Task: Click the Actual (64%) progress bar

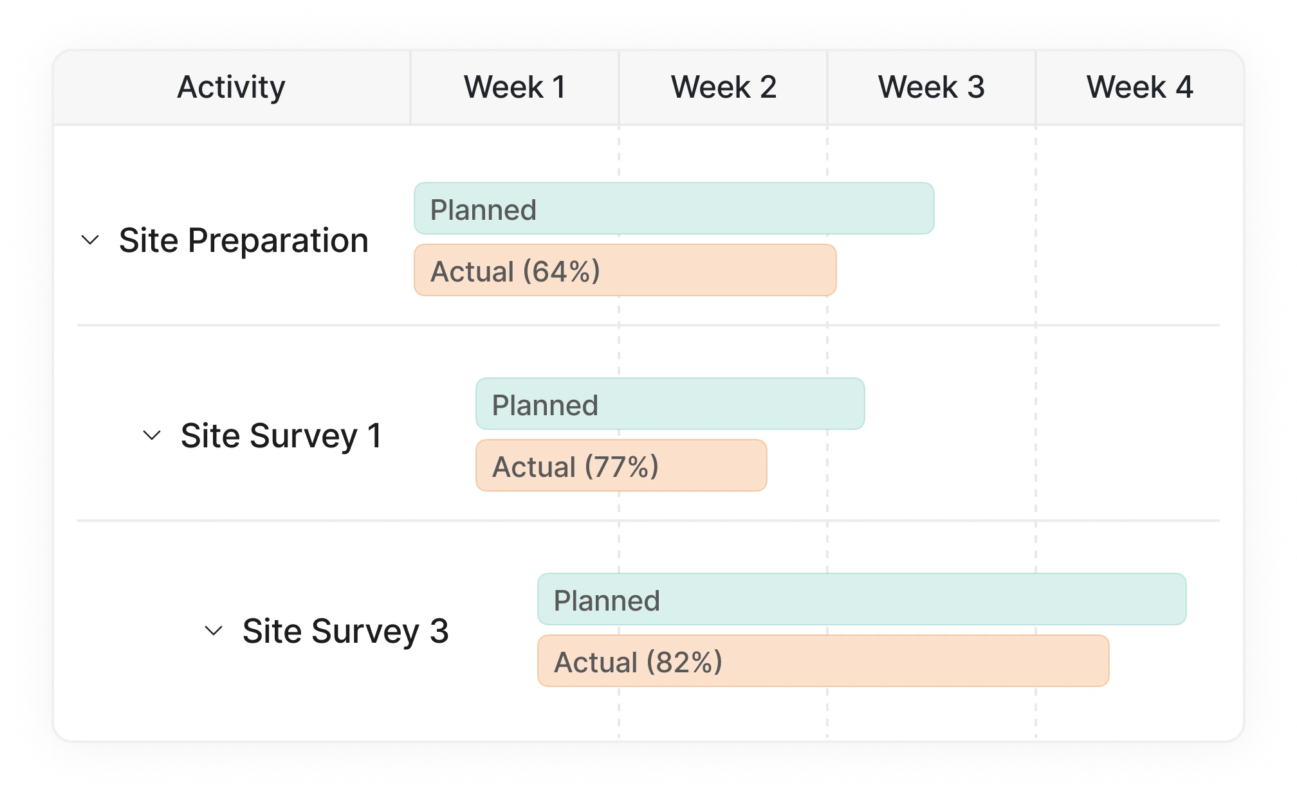Action: 625,271
